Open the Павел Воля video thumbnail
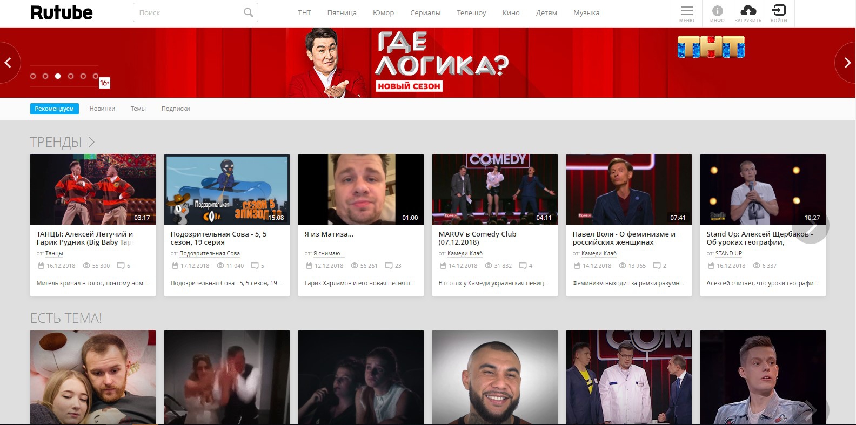The height and width of the screenshot is (425, 856). [x=629, y=189]
